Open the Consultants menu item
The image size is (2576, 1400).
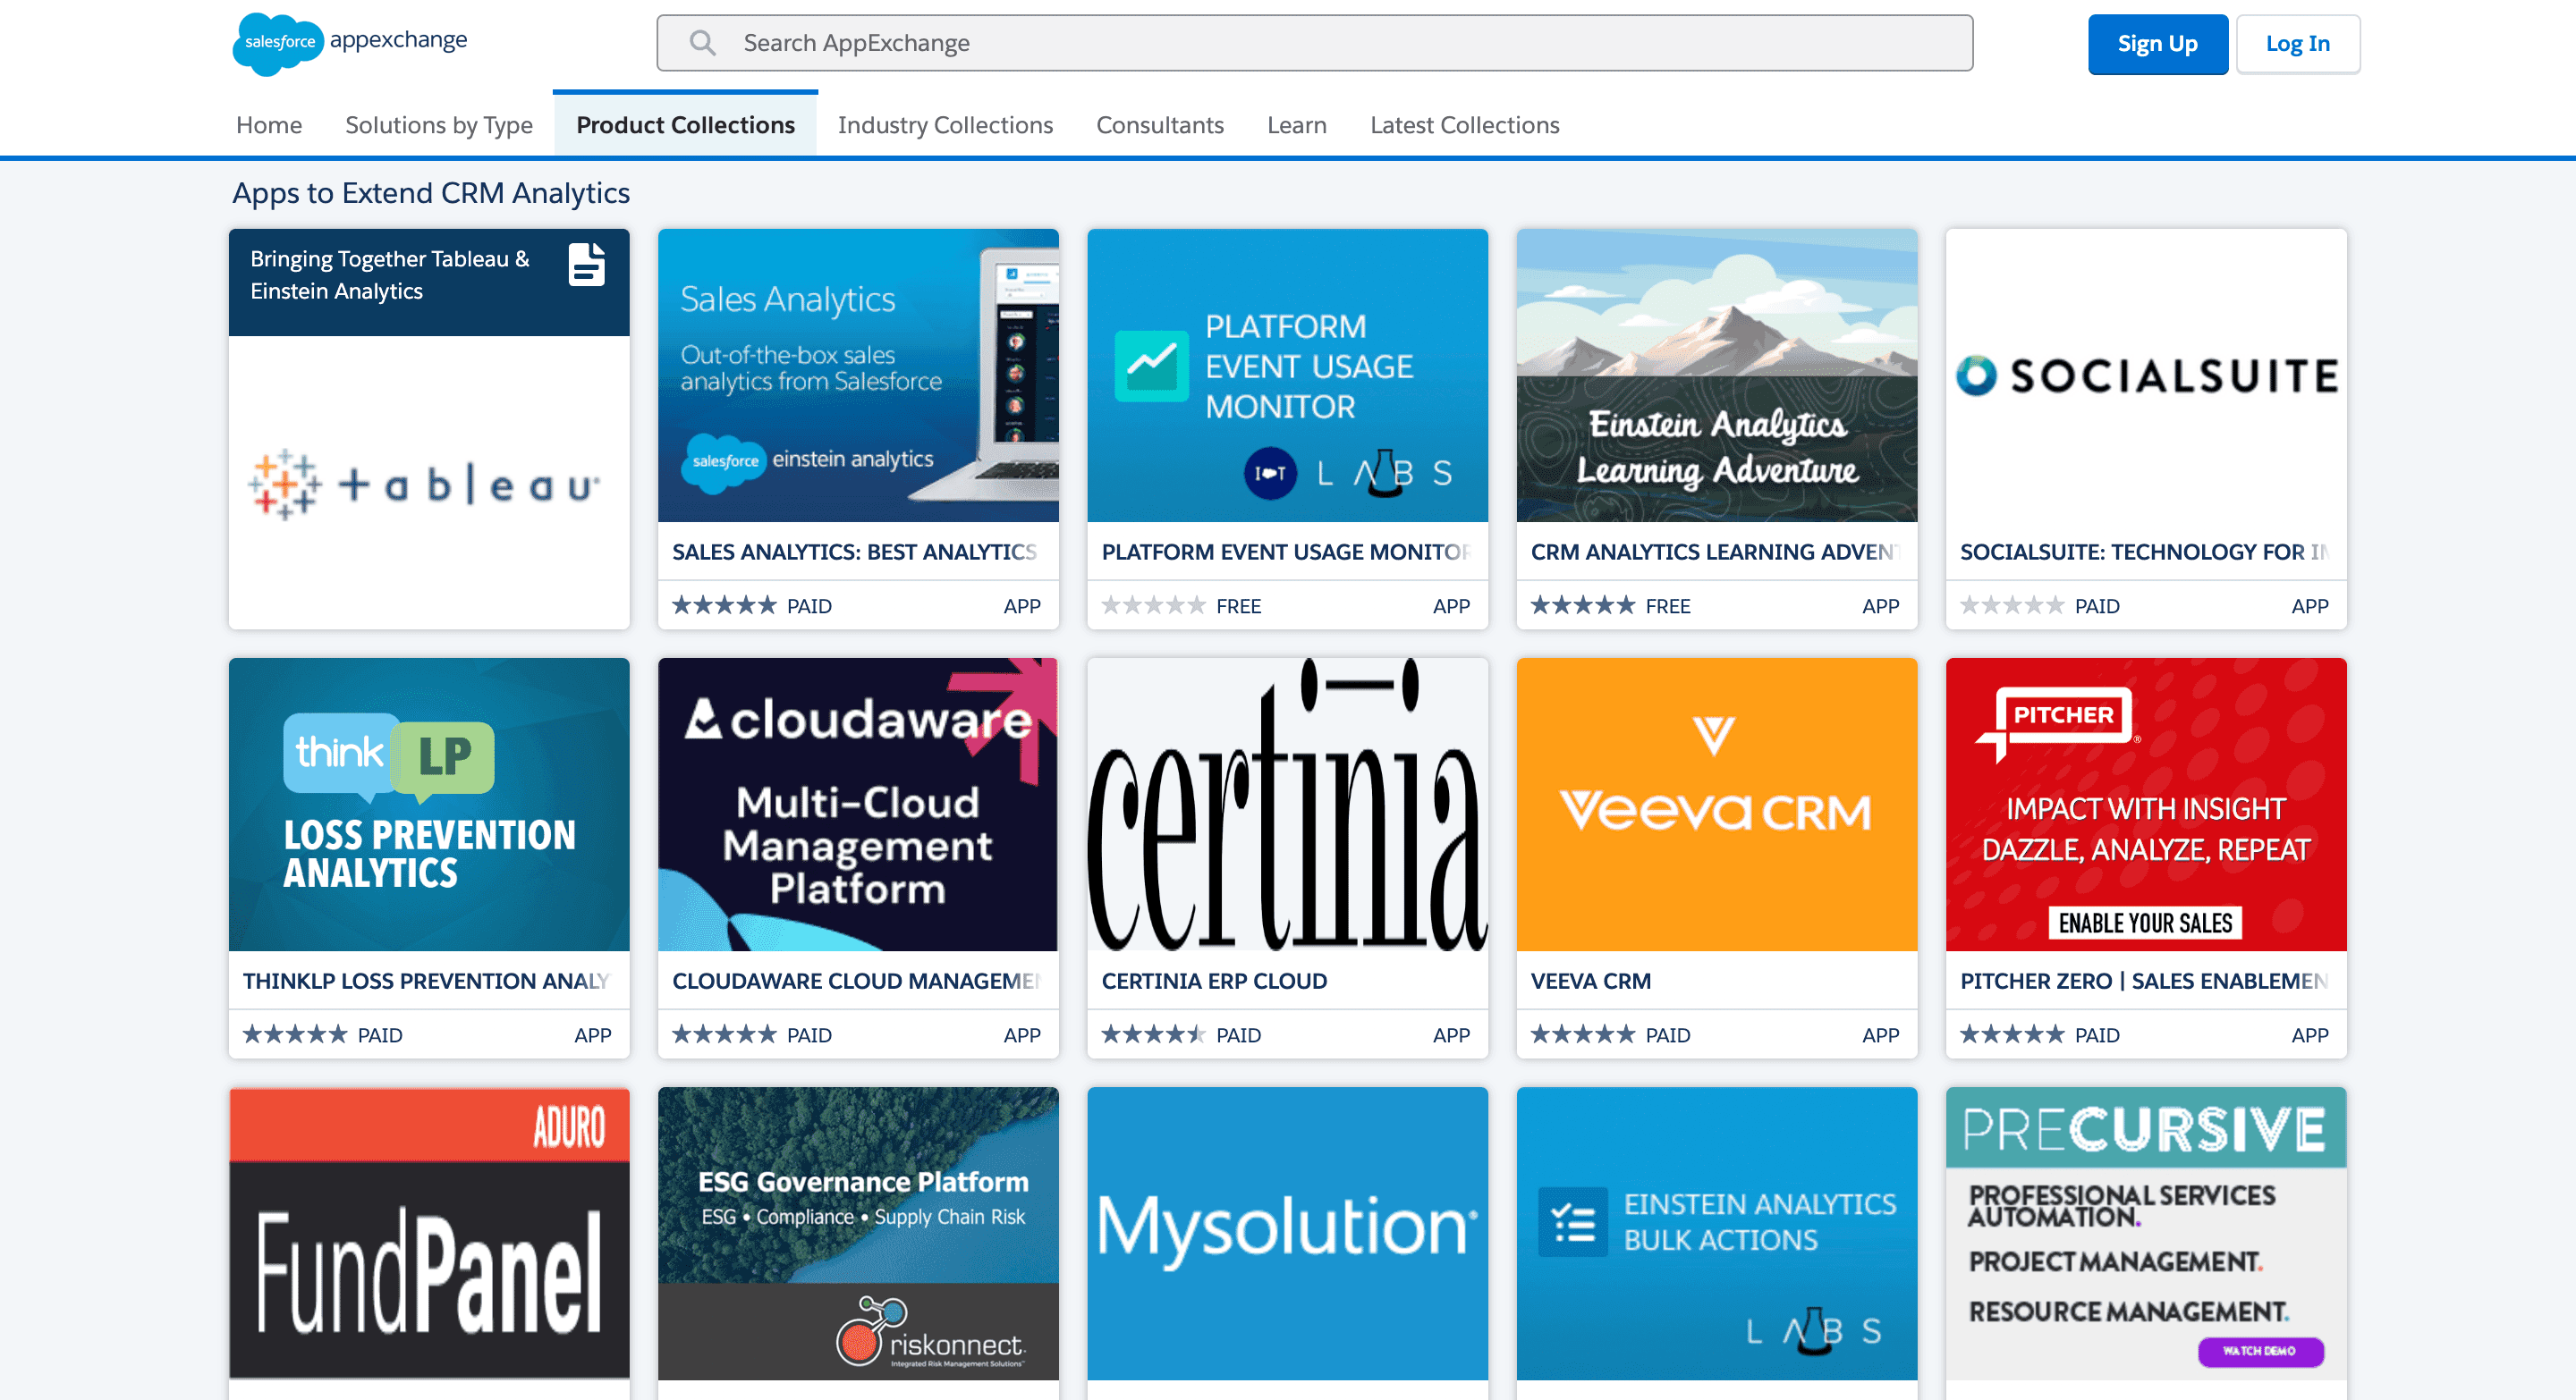[x=1160, y=124]
